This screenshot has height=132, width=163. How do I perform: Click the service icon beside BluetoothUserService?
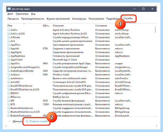coord(9,108)
